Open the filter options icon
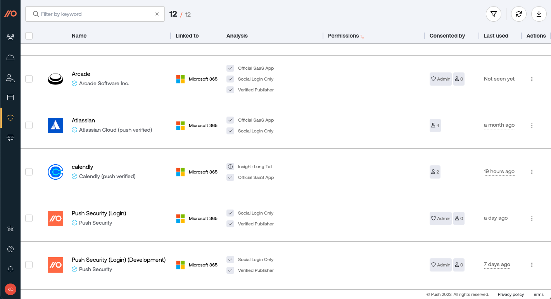551x299 pixels. 493,14
